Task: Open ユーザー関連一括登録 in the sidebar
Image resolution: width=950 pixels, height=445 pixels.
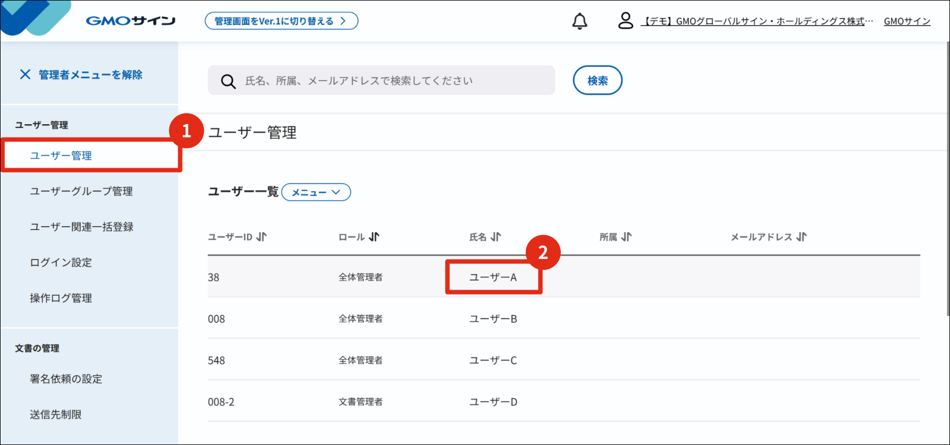Action: pos(81,227)
